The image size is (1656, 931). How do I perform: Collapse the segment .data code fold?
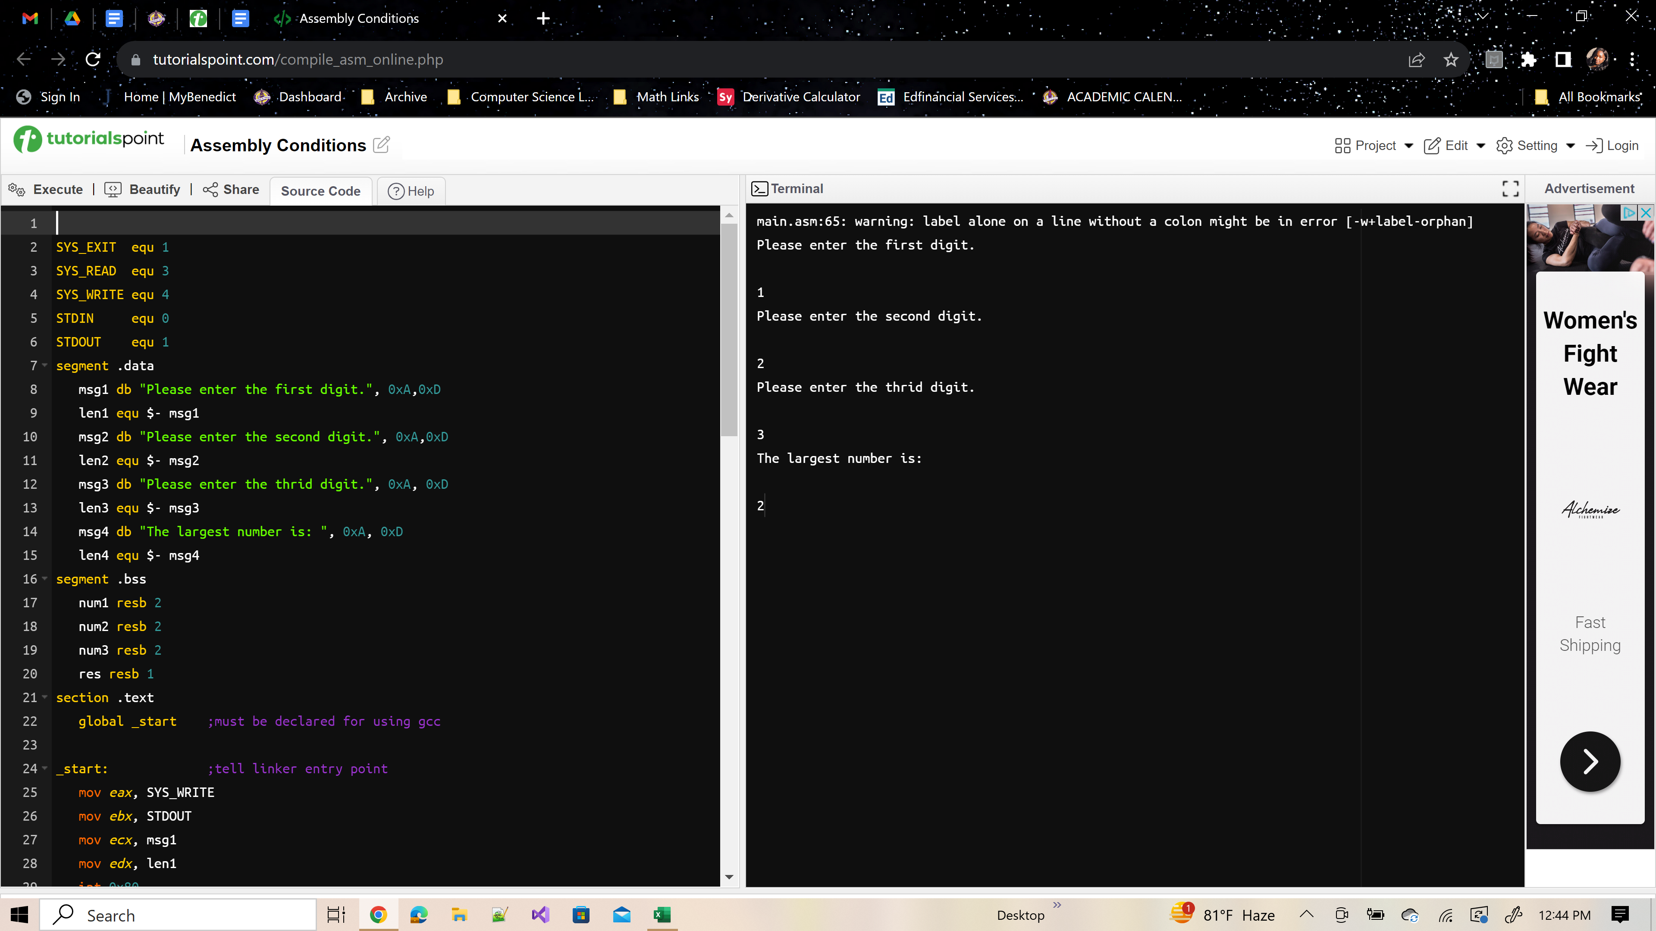(x=44, y=365)
